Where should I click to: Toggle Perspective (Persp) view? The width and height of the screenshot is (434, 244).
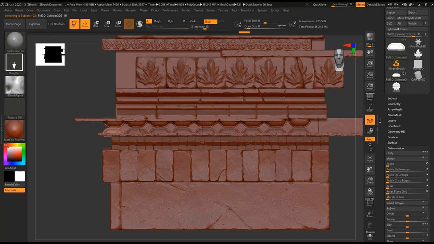click(370, 96)
